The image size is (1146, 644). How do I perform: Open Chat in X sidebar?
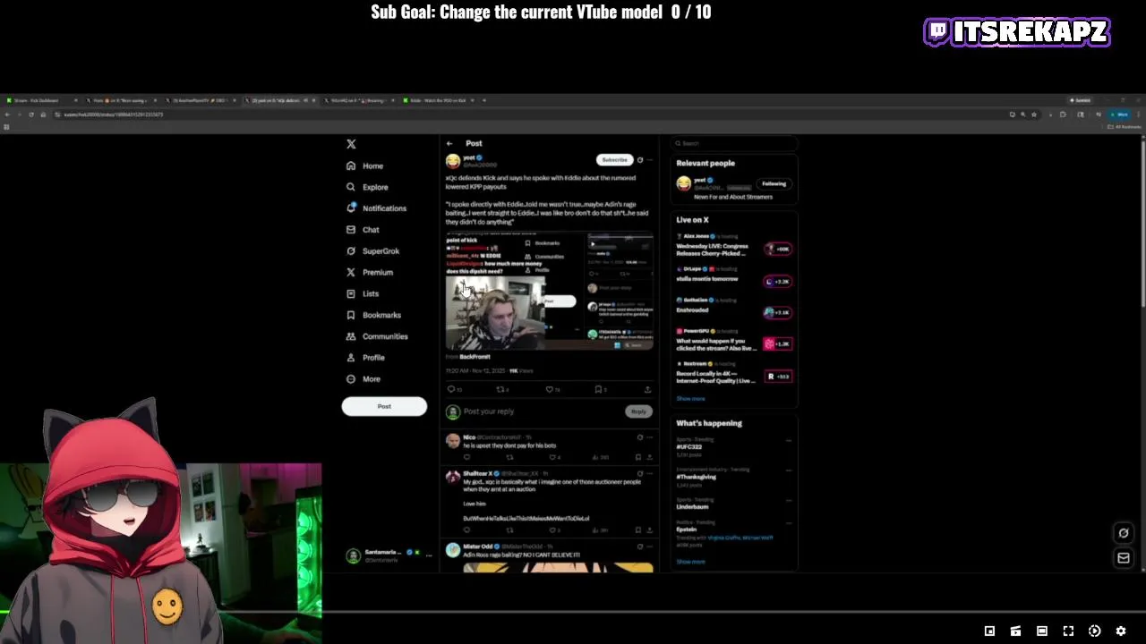(363, 230)
